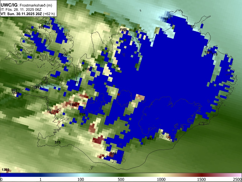Click the '500' label on the colour scale
This screenshot has width=242, height=182.
tap(121, 179)
